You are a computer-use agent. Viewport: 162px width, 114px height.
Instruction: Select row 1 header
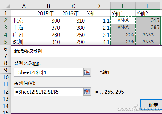point(6,13)
